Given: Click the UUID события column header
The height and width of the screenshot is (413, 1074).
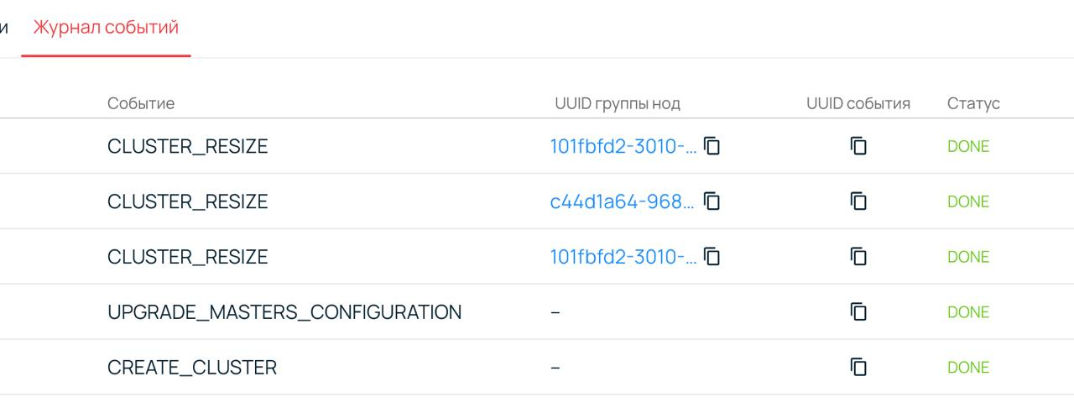Looking at the screenshot, I should pos(858,103).
